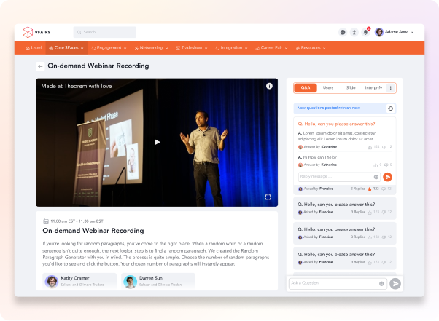
Task: Open the notifications bell
Action: point(365,32)
